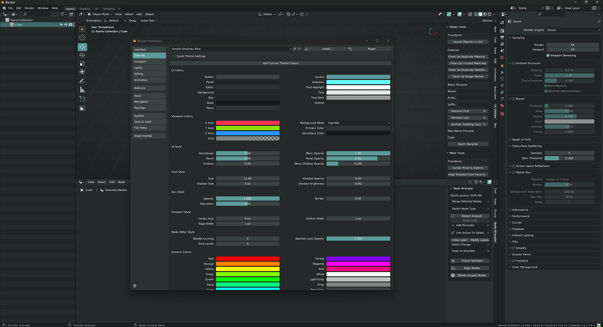Open the theme preset Simple OneGray Blue dropdown
Screen dimensions: 603x327
pos(231,49)
